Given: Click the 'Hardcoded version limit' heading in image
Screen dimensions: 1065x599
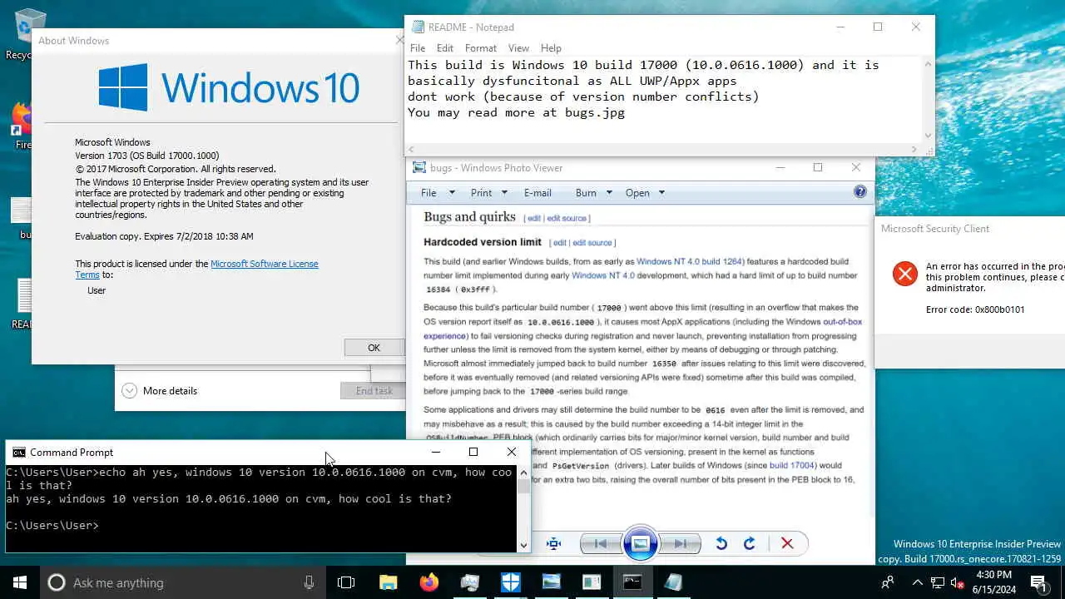Looking at the screenshot, I should tap(483, 242).
